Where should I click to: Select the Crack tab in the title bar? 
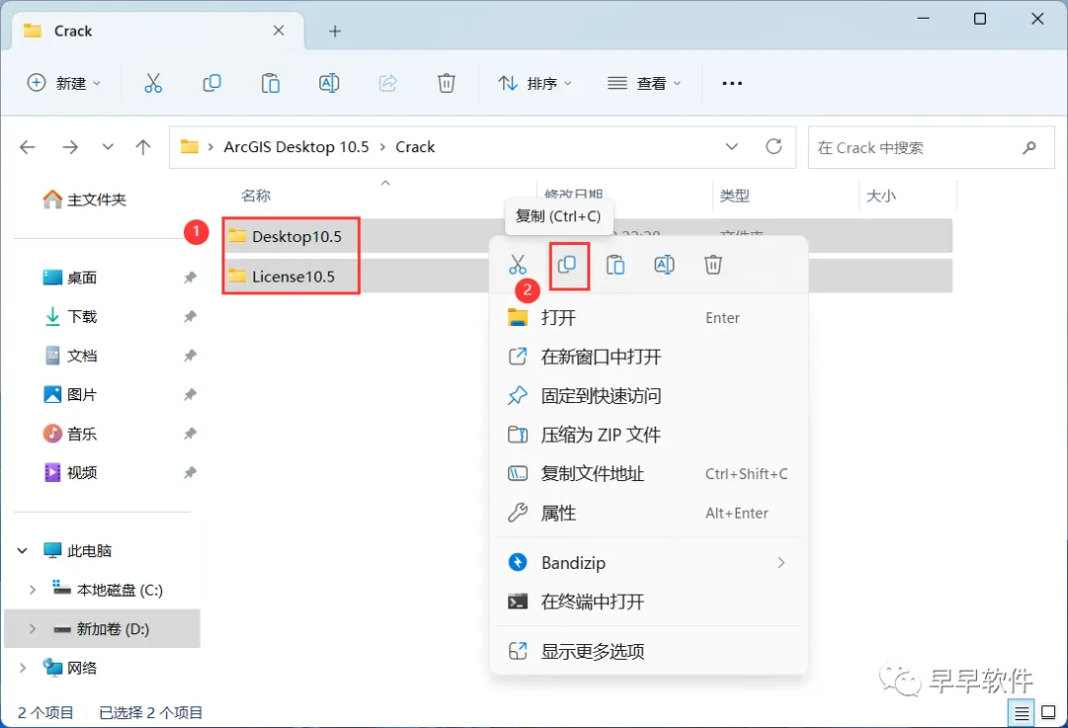point(157,32)
